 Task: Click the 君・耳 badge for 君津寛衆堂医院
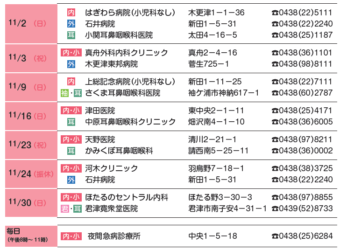click(71, 208)
